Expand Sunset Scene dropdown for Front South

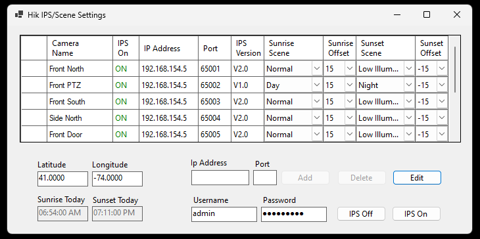409,102
